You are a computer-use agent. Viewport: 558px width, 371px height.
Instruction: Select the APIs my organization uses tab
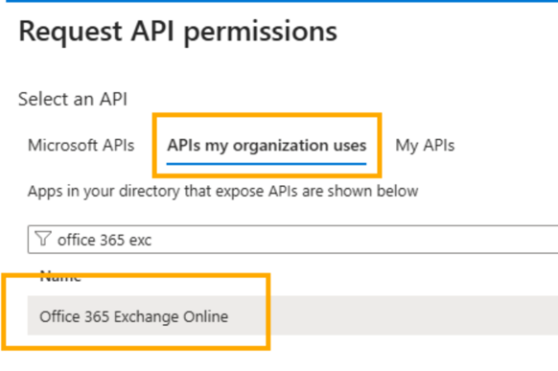267,146
